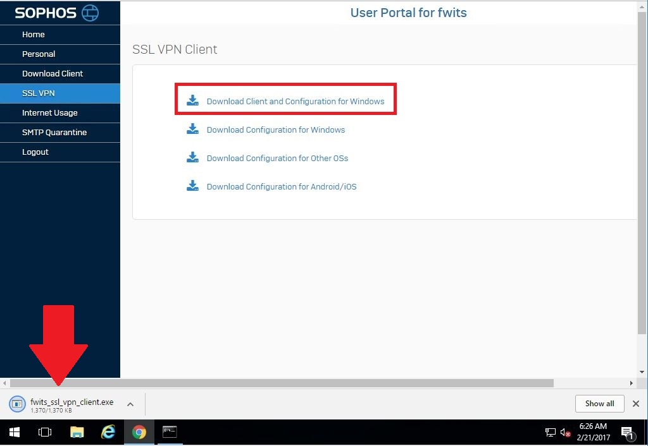Click the fwits_ssl_vpn_client.exe file icon
Image resolution: width=648 pixels, height=446 pixels.
pos(17,404)
